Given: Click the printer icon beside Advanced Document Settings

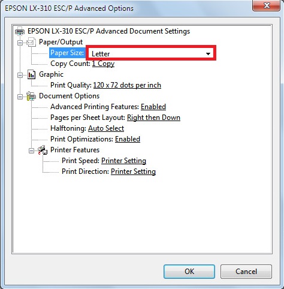Looking at the screenshot, I should tap(20, 31).
